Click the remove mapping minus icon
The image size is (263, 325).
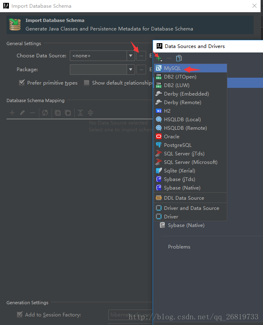point(32,113)
